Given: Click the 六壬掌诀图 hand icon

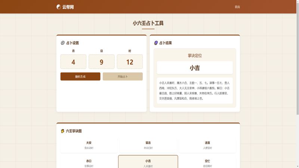Looking at the screenshot, I should (x=62, y=131).
